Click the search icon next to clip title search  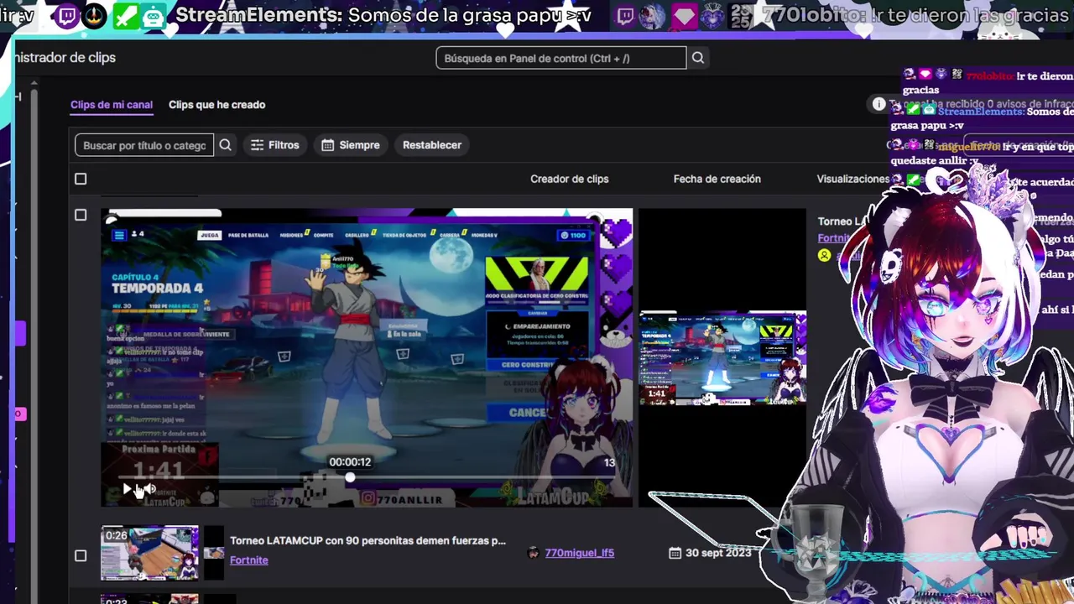(225, 145)
